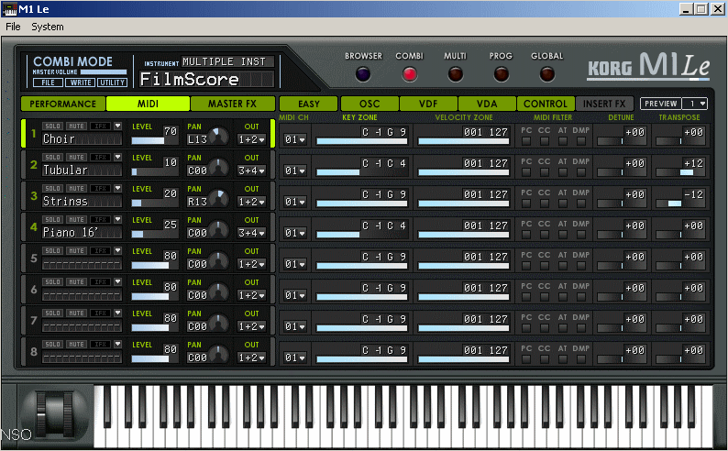Open the PREVIEW number dropdown
The width and height of the screenshot is (728, 451).
tap(696, 104)
